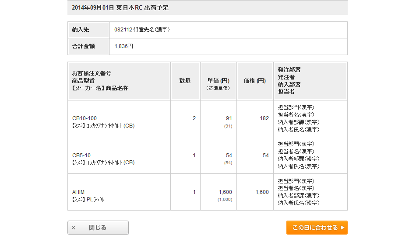
Task: Select product code CB5-10
Action: coord(81,156)
